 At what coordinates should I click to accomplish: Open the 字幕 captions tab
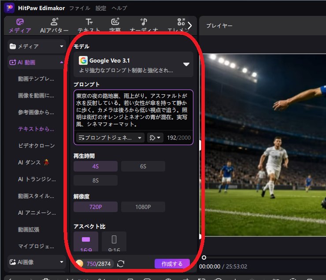click(115, 26)
